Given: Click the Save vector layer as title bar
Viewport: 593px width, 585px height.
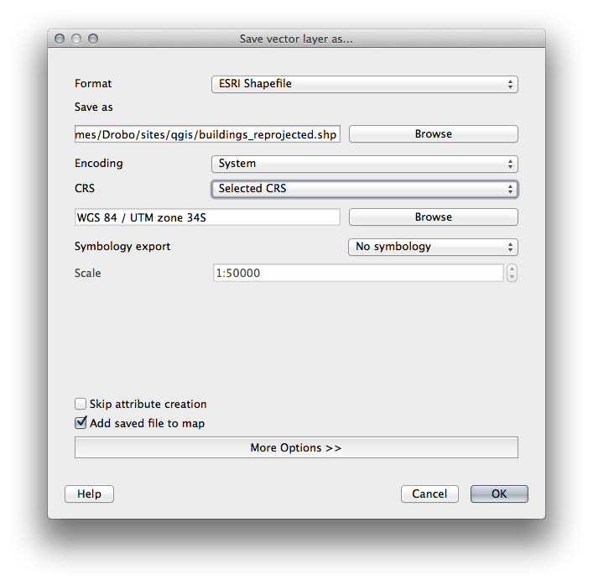Looking at the screenshot, I should (296, 39).
